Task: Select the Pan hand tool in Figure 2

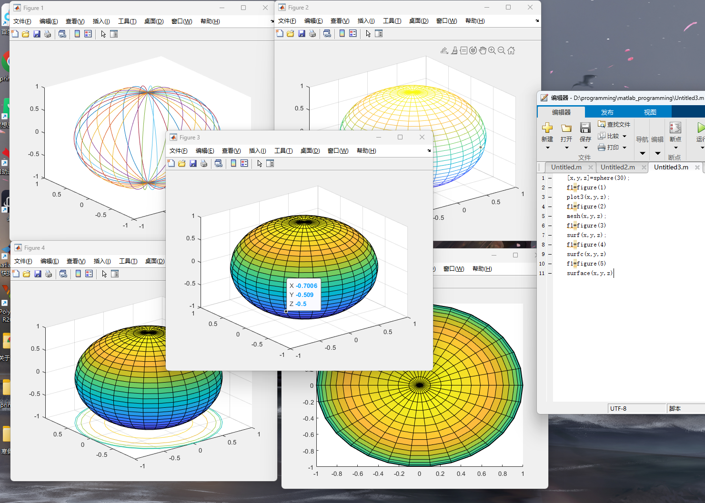Action: click(483, 50)
